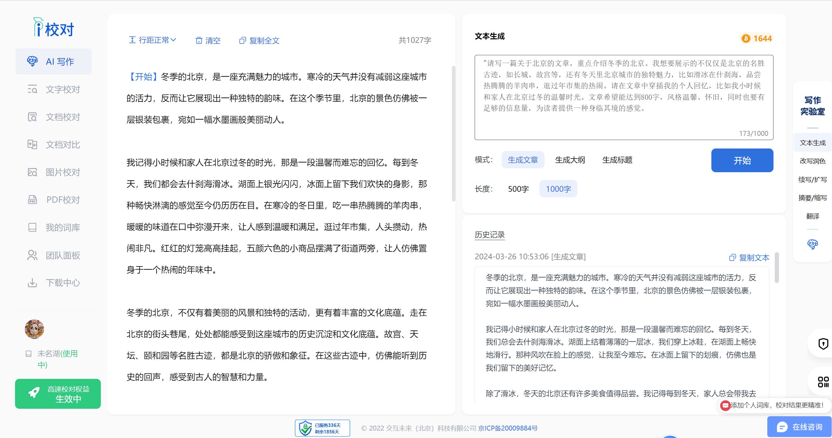
Task: Click the 添加个人词库 notification tip
Action: (774, 405)
